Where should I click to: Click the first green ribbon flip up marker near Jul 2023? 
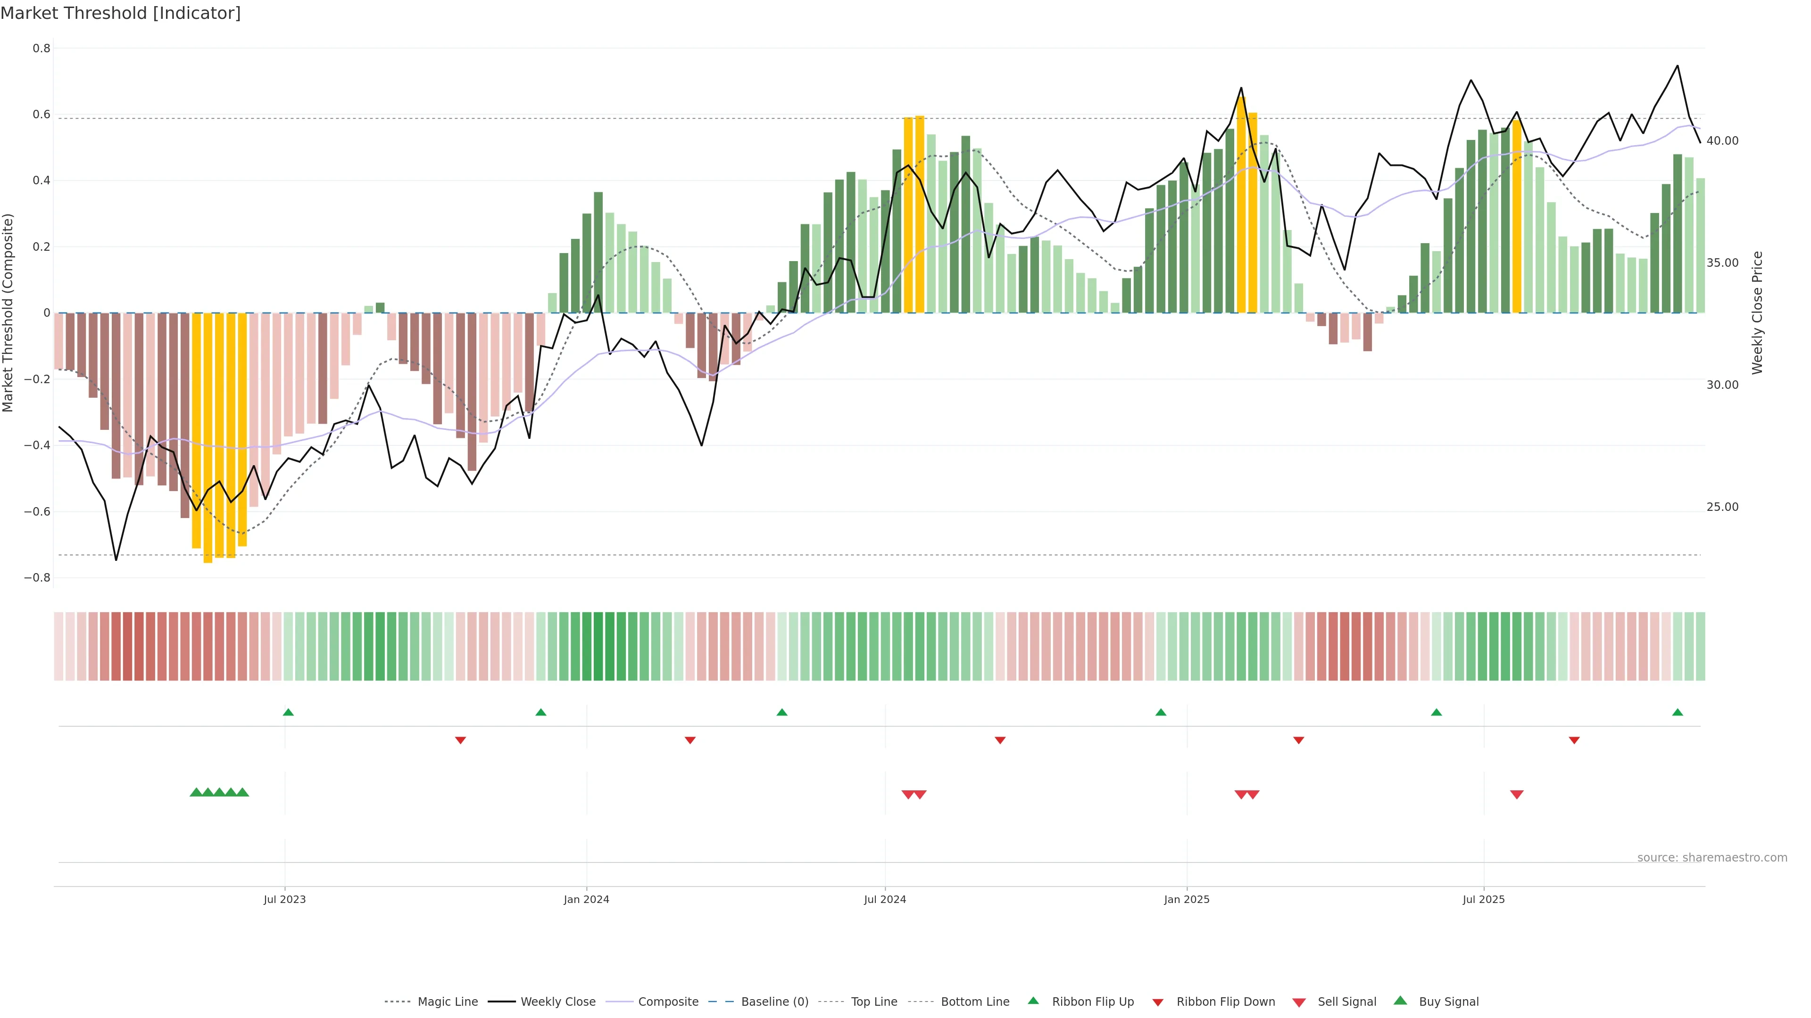coord(288,713)
